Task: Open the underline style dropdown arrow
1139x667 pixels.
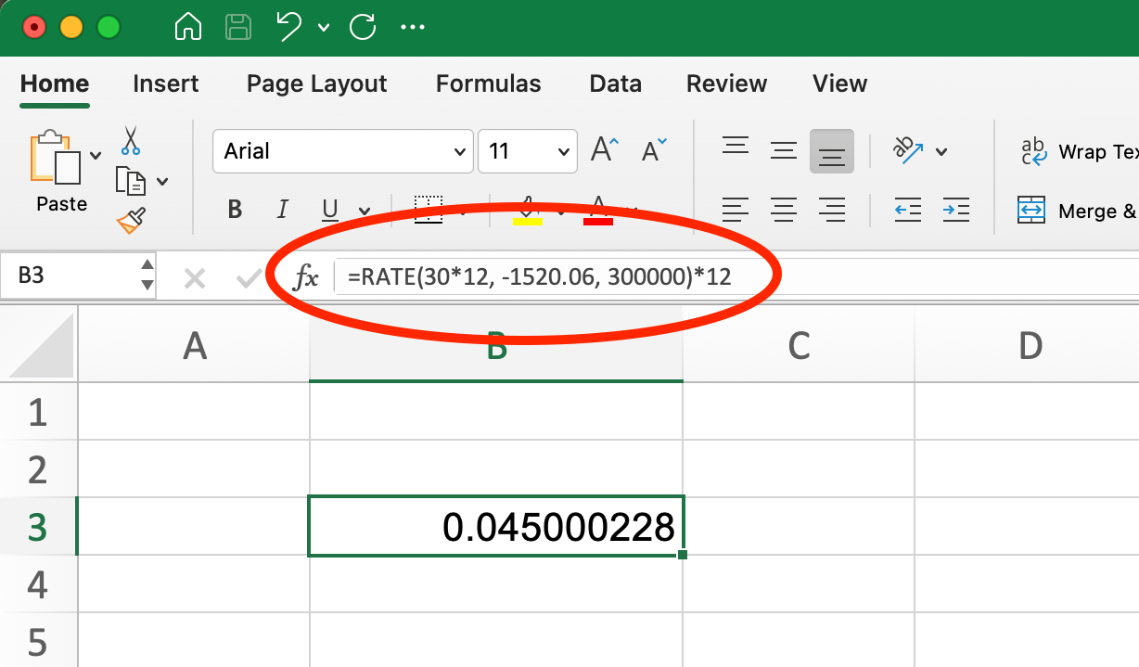Action: click(x=365, y=212)
